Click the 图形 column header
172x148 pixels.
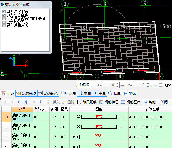[99, 109]
